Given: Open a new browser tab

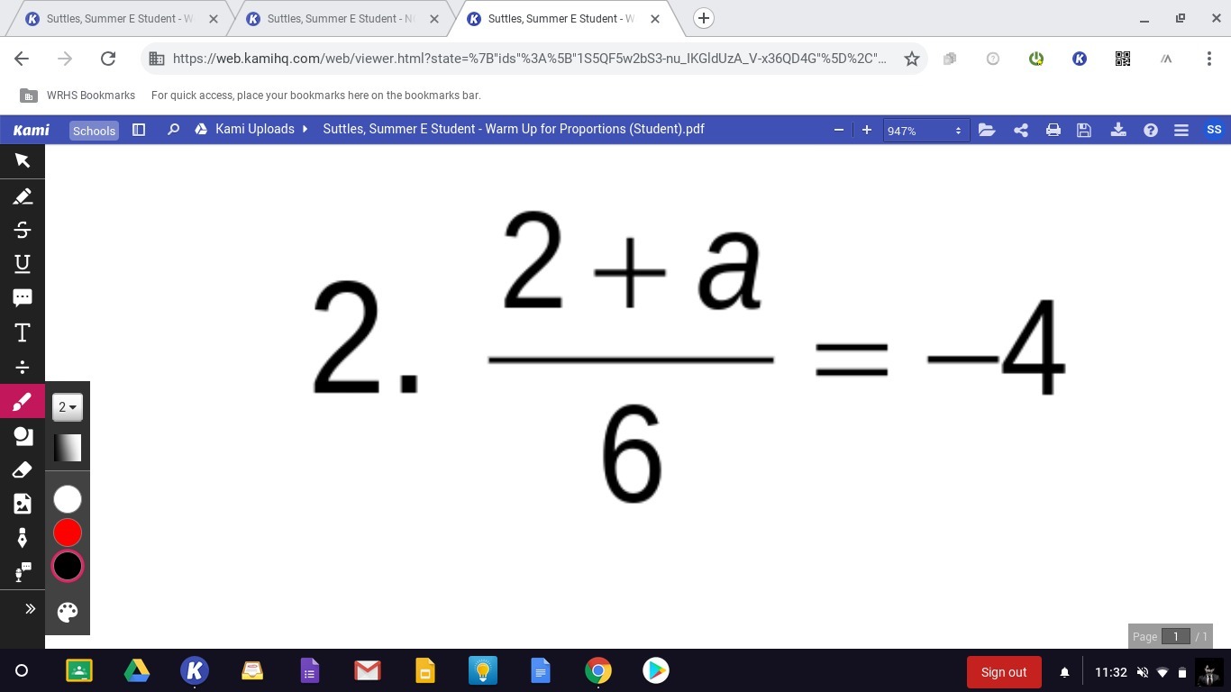Looking at the screenshot, I should coord(704,18).
